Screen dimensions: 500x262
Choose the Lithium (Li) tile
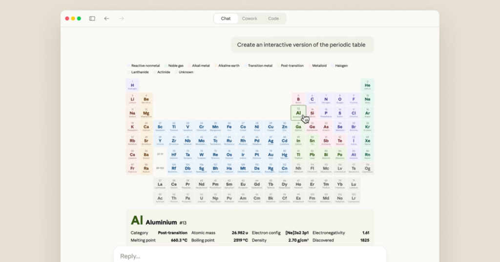click(x=132, y=99)
